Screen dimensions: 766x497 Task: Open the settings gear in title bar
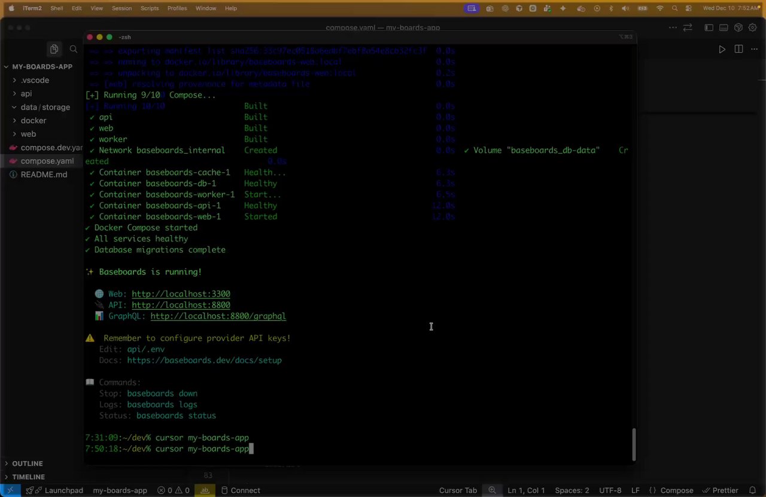(753, 28)
